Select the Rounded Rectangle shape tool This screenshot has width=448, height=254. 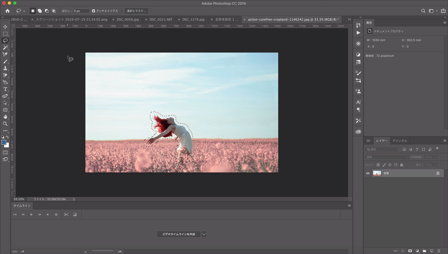(5, 110)
